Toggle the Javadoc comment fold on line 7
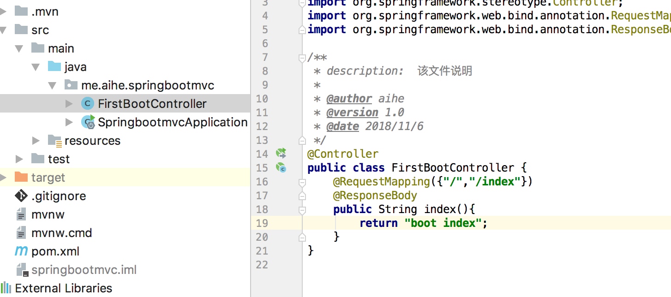This screenshot has width=671, height=297. (302, 58)
